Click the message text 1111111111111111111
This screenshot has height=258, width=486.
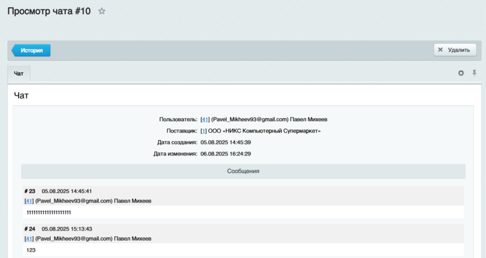[x=49, y=212]
